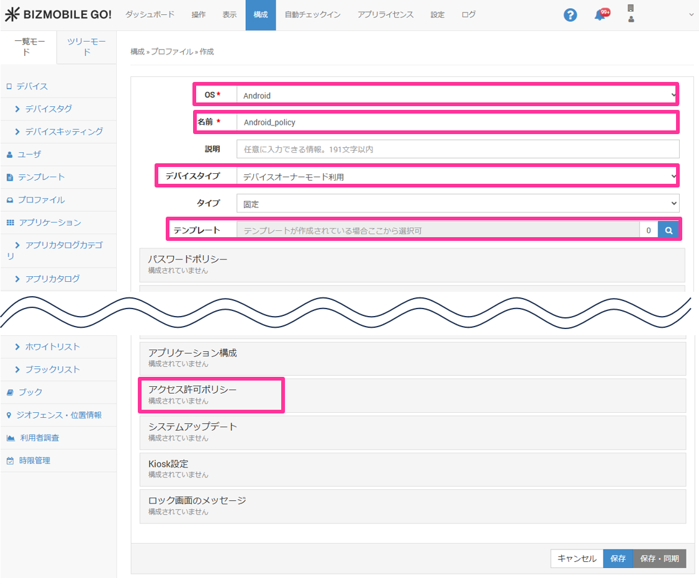The image size is (699, 578).
Task: Click the template search magnifier button
Action: [x=669, y=230]
